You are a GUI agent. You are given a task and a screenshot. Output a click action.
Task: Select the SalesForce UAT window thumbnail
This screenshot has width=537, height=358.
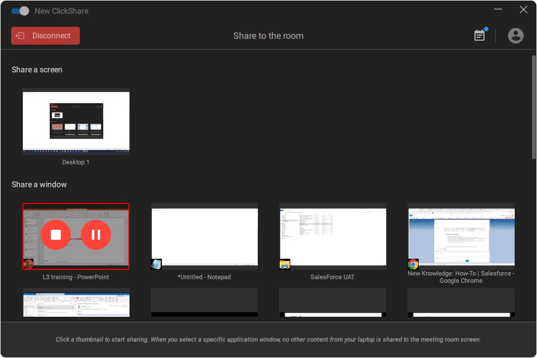(x=333, y=235)
